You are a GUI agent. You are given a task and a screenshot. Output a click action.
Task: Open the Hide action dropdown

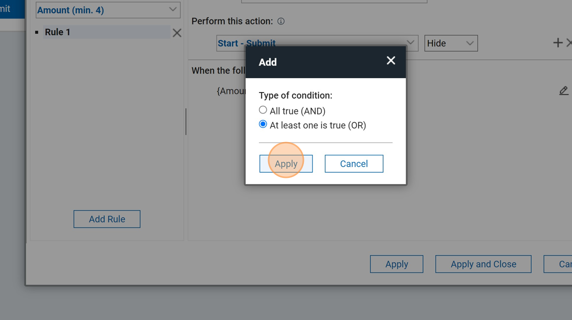click(x=451, y=43)
